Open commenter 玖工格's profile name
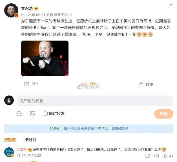This screenshot has width=177, height=162. [21, 149]
